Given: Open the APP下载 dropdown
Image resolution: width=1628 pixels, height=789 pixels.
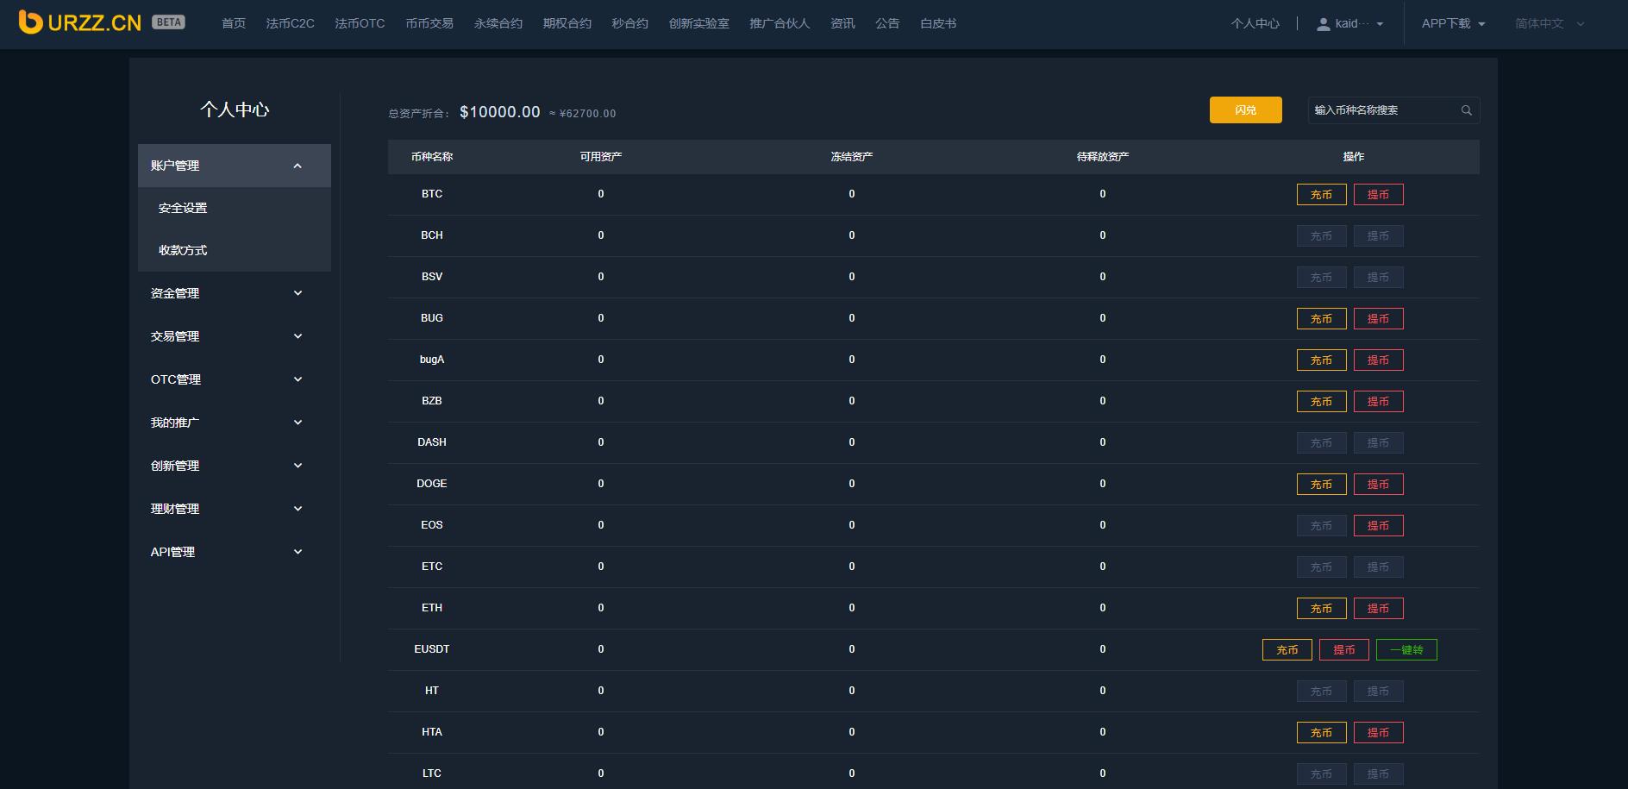Looking at the screenshot, I should (x=1453, y=24).
